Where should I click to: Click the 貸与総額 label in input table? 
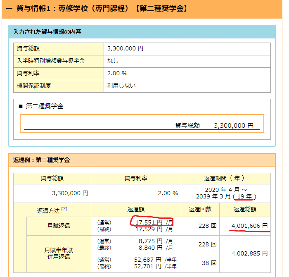click(28, 48)
